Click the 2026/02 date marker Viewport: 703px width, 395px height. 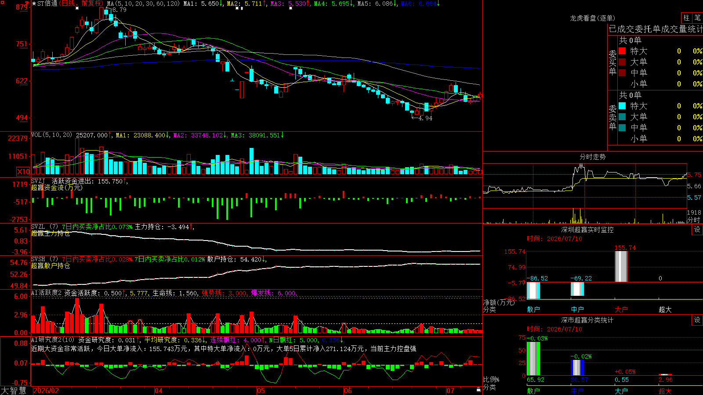[x=46, y=391]
